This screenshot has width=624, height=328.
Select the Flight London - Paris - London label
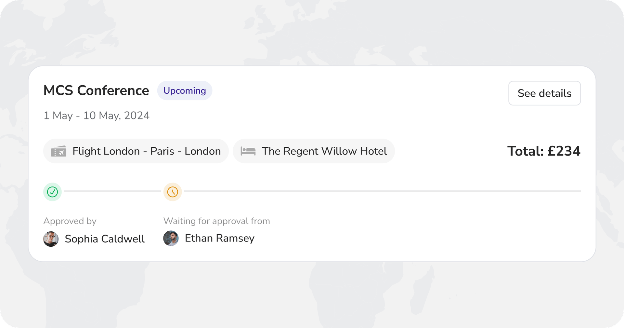[147, 151]
